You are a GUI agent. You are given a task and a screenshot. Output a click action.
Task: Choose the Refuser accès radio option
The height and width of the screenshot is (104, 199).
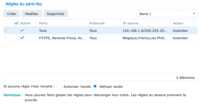click(95, 86)
